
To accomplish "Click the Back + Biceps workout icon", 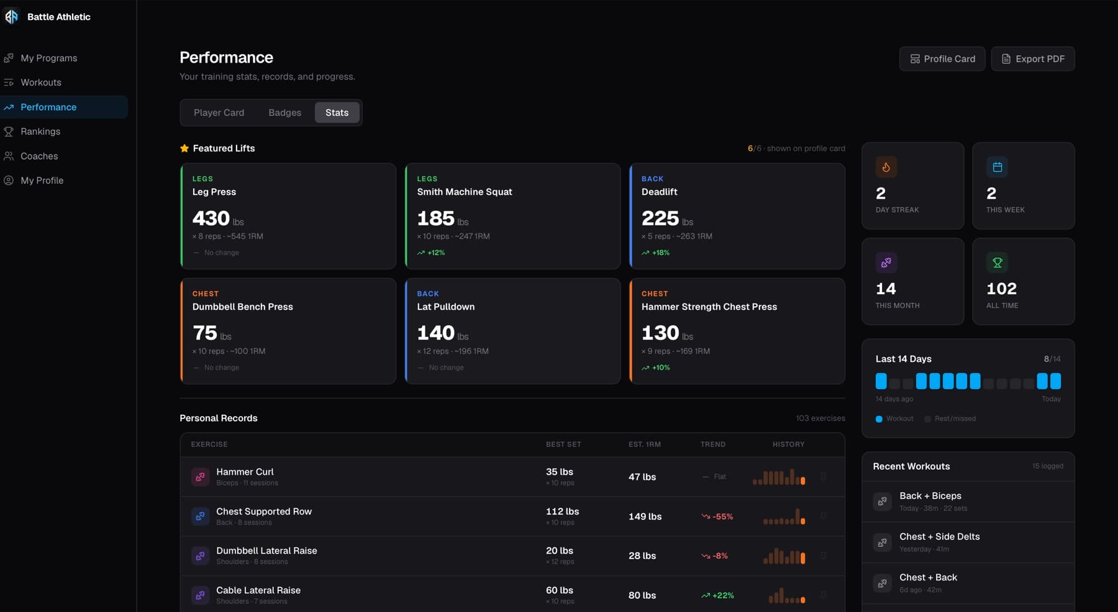I will (x=882, y=502).
